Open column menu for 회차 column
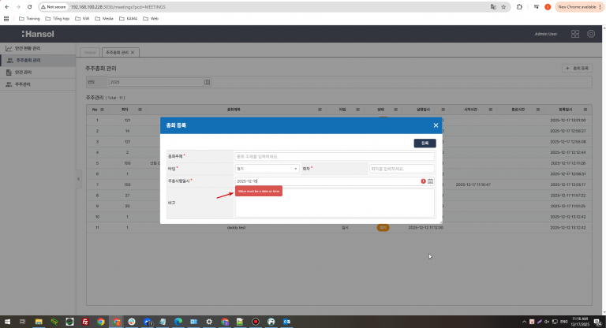Screen dimensions: 606x328 pyautogui.click(x=140, y=110)
